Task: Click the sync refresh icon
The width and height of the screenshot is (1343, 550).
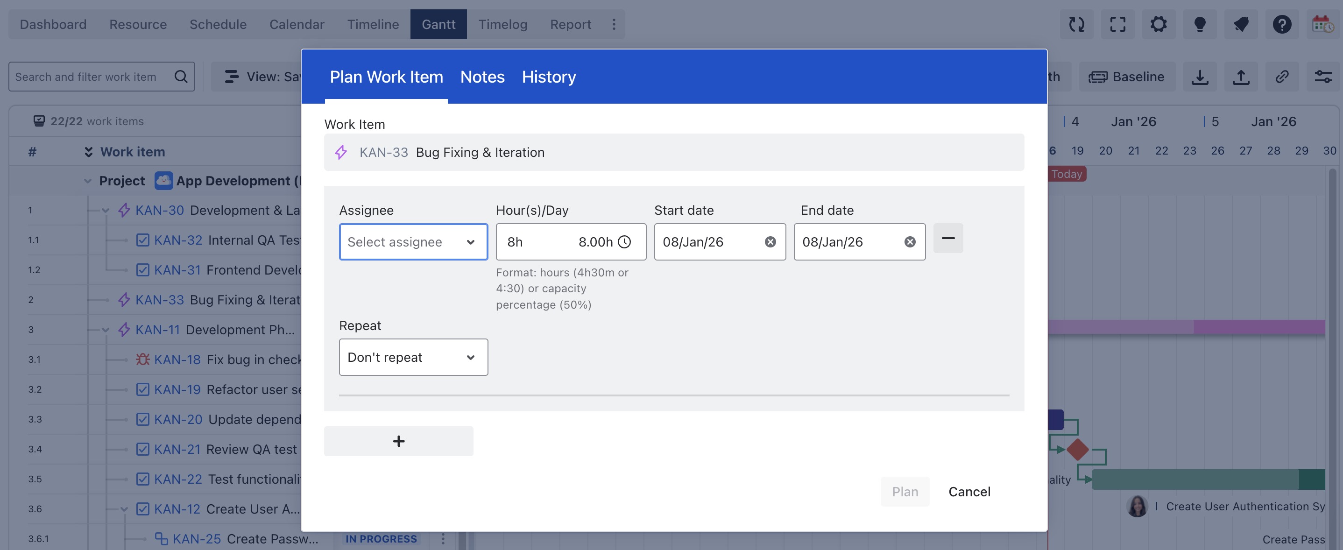Action: (x=1076, y=24)
